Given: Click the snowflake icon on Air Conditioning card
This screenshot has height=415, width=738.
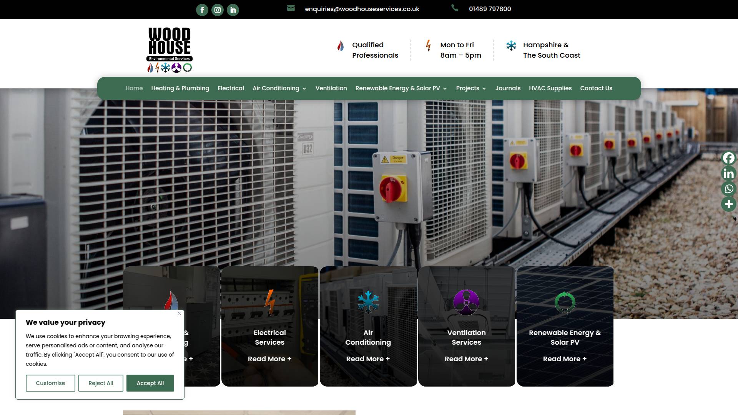Looking at the screenshot, I should pyautogui.click(x=368, y=302).
